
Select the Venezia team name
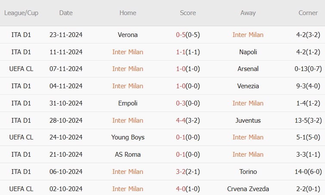tap(248, 86)
